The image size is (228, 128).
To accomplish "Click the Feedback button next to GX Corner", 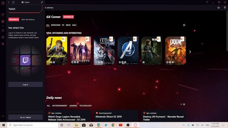I will pyautogui.click(x=68, y=17).
